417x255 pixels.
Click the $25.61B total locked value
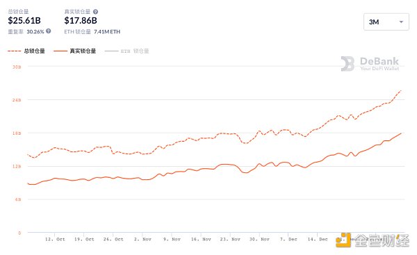click(x=24, y=20)
